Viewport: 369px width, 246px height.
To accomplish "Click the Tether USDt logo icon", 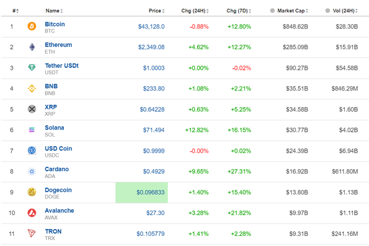I will click(32, 68).
